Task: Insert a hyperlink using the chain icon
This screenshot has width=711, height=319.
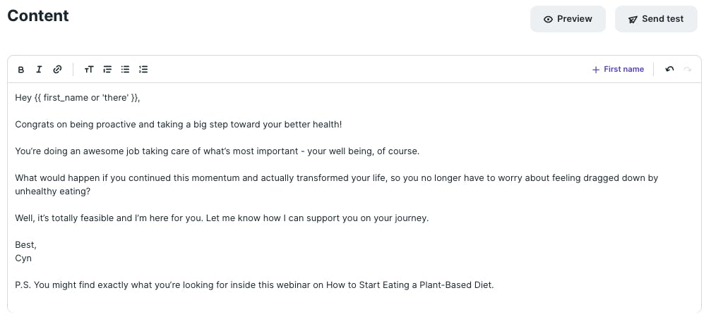Action: [x=57, y=69]
